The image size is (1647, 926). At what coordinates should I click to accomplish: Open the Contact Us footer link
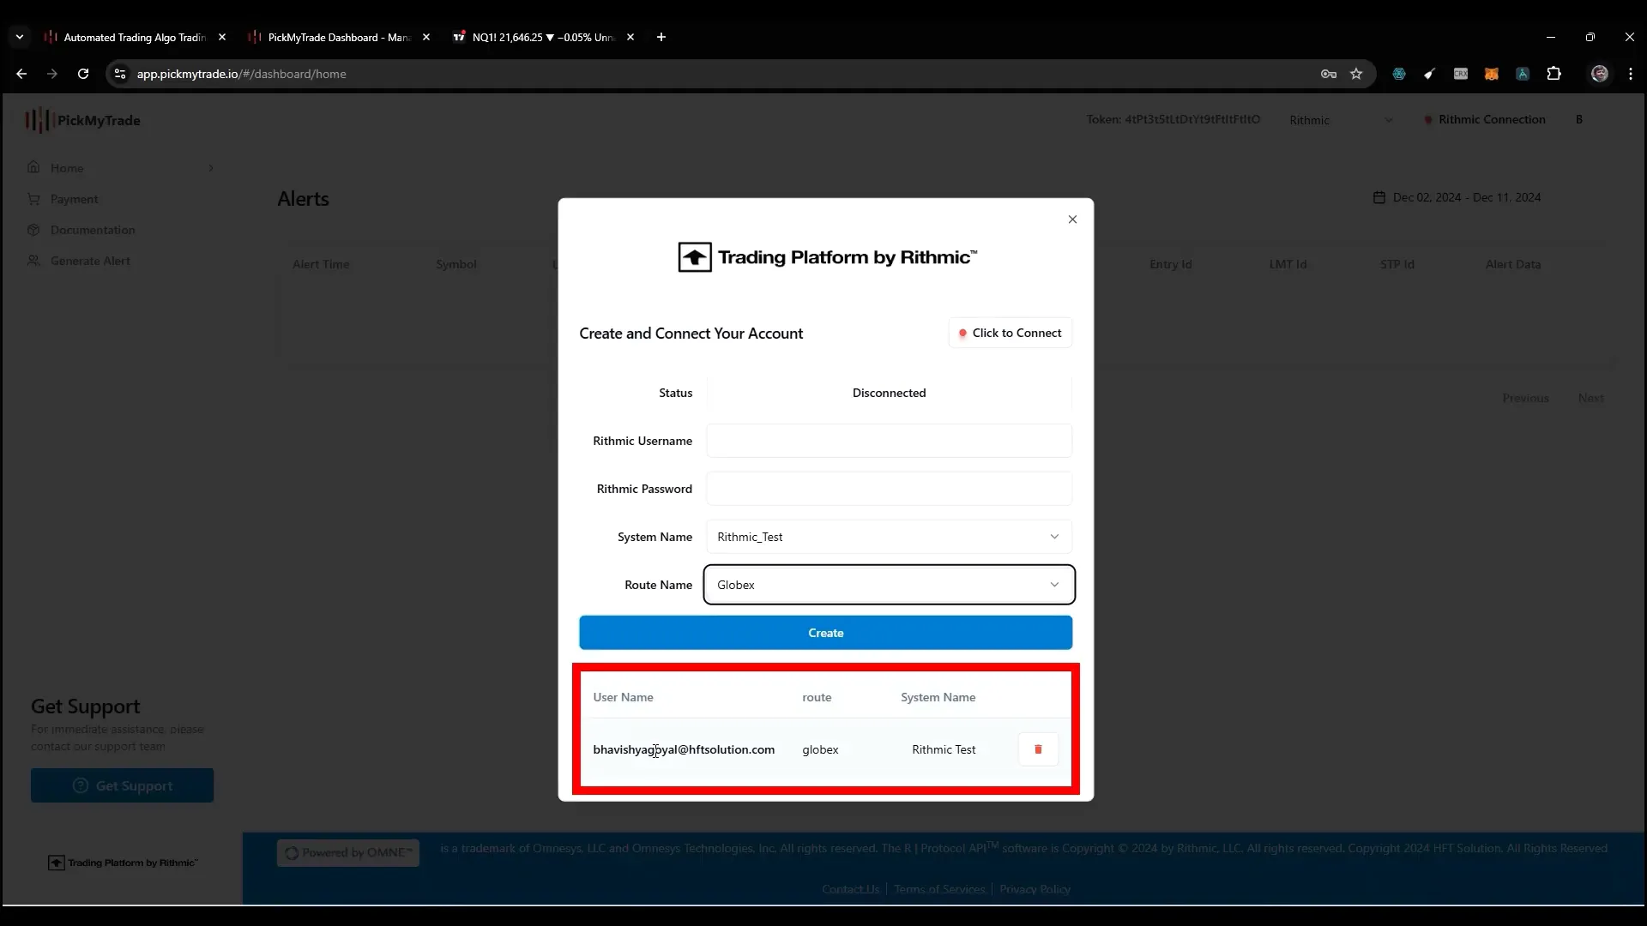point(850,889)
